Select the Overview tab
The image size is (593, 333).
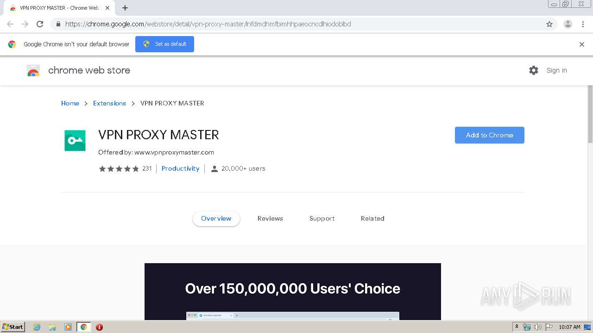pos(216,218)
